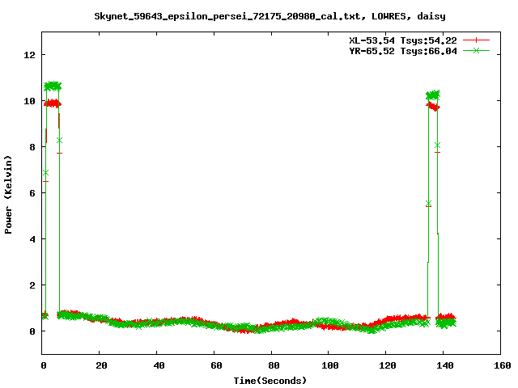The height and width of the screenshot is (388, 518).
Task: Click the green YR legend line sample
Action: pos(476,50)
